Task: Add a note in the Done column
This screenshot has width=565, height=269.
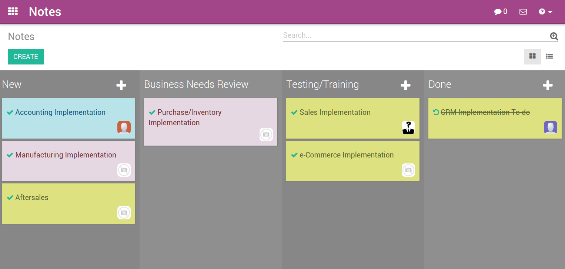Action: click(x=548, y=85)
